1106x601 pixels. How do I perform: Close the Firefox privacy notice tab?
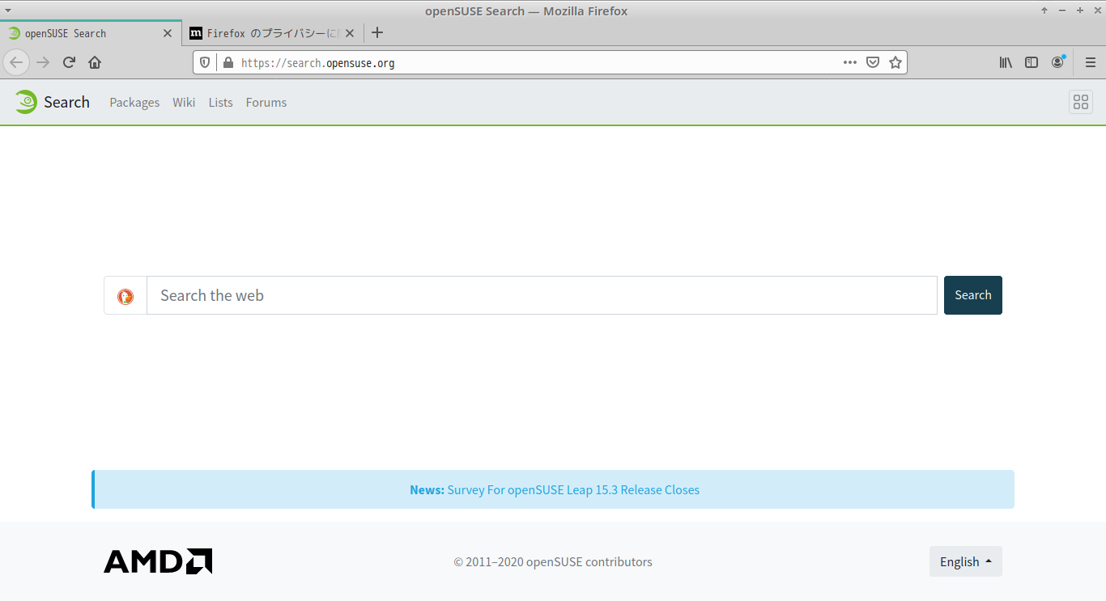click(x=350, y=33)
